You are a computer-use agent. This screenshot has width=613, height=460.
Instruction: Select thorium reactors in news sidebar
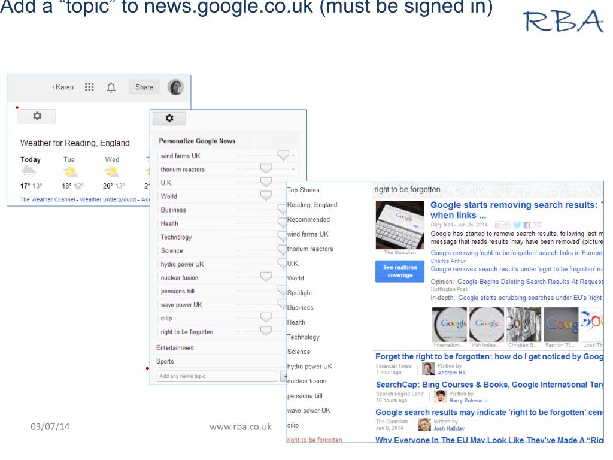[x=310, y=249]
